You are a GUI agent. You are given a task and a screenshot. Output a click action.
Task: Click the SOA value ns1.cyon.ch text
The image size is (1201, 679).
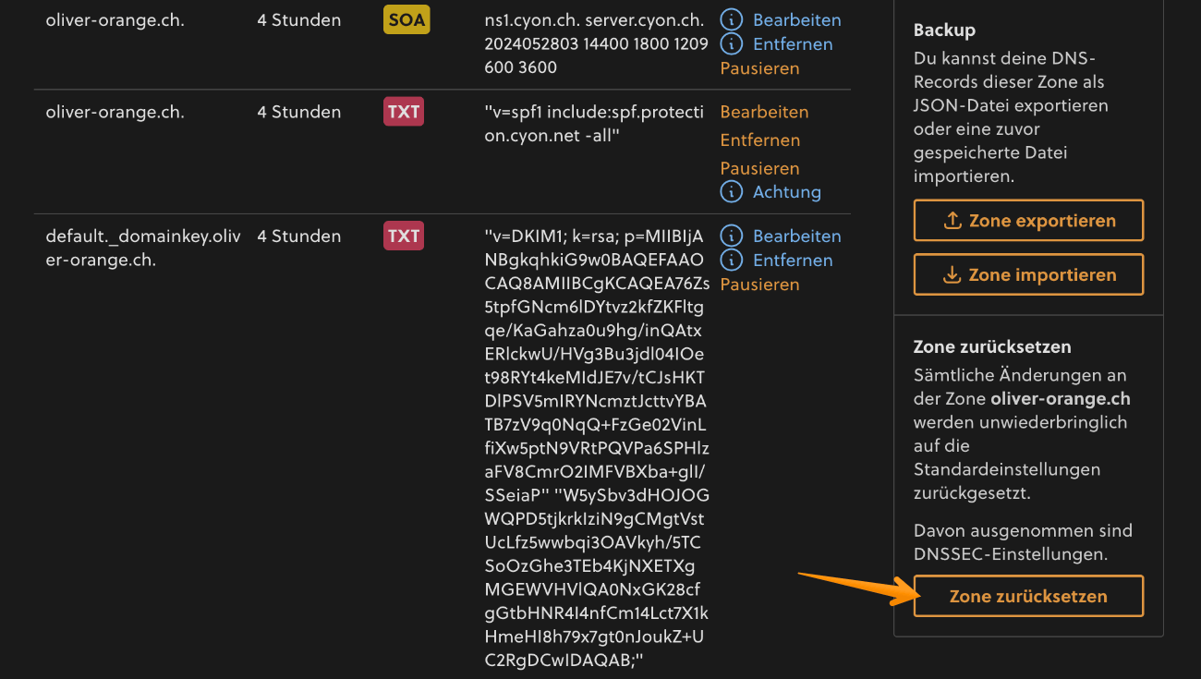click(x=597, y=43)
